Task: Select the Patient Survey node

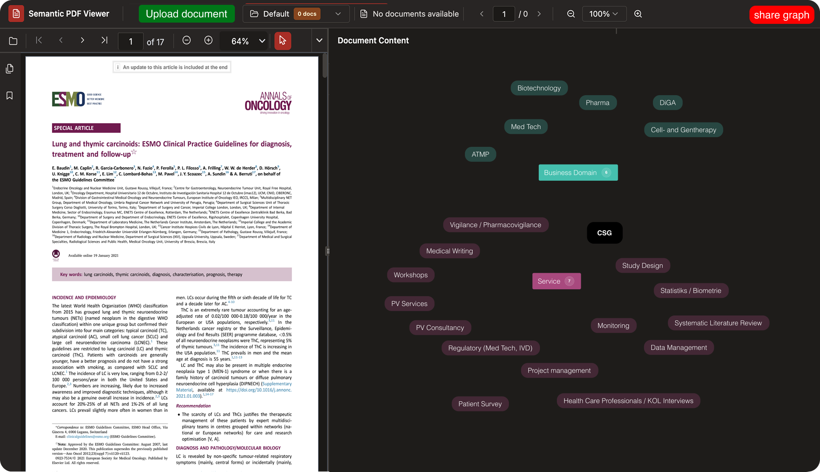Action: (x=480, y=404)
